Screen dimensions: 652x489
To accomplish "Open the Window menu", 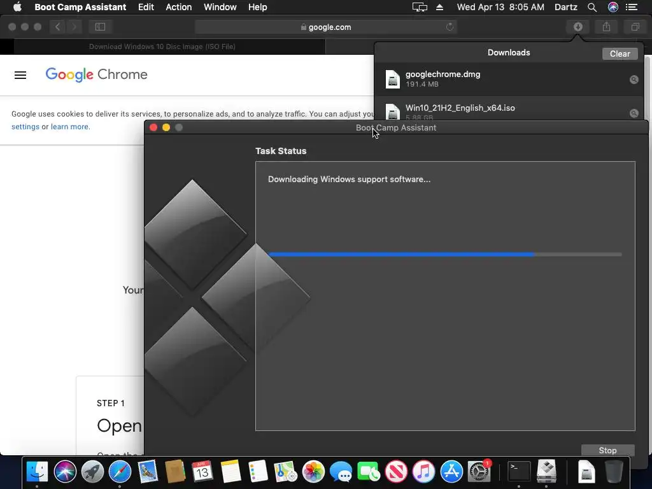I will pyautogui.click(x=220, y=7).
